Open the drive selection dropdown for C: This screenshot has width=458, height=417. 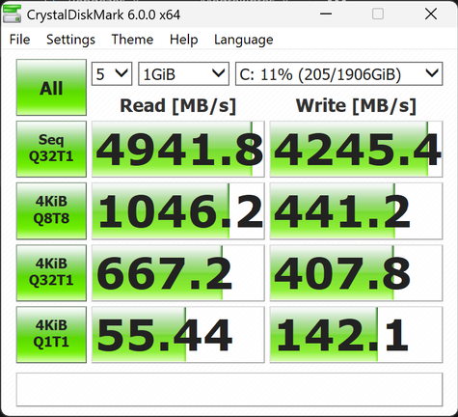click(x=338, y=74)
